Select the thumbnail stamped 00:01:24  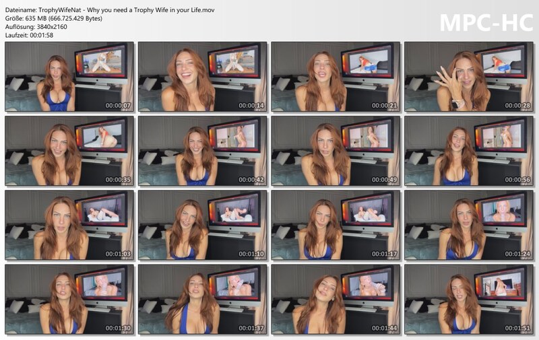click(x=469, y=226)
